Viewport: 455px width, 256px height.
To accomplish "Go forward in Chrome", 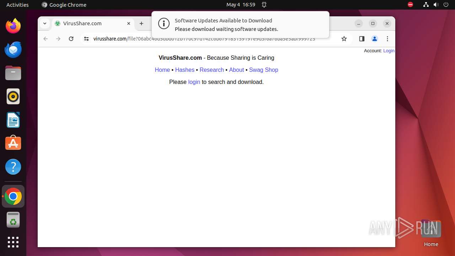I will (x=58, y=39).
